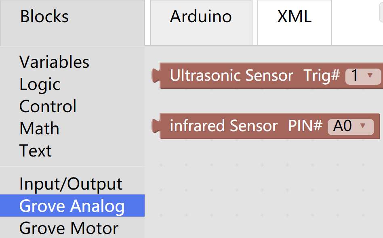Expand the Trig# pin dropdown

pos(363,76)
